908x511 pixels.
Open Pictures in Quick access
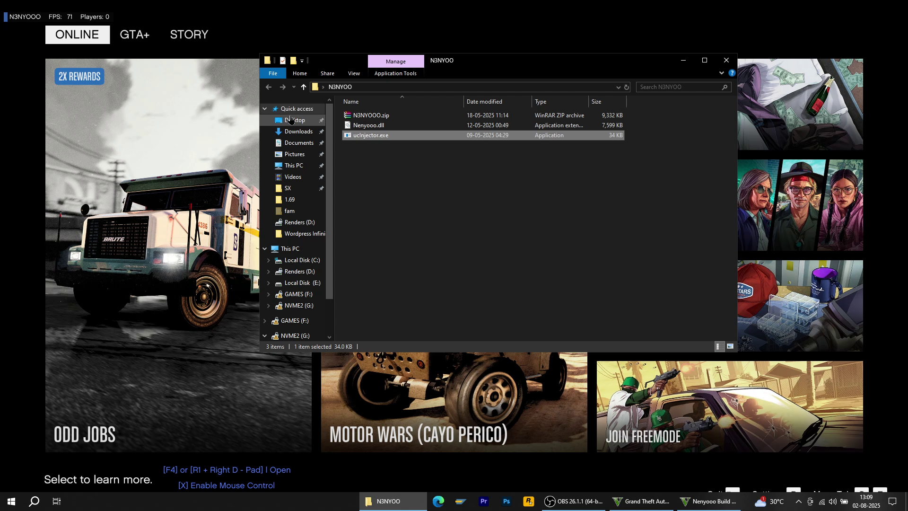coord(294,154)
